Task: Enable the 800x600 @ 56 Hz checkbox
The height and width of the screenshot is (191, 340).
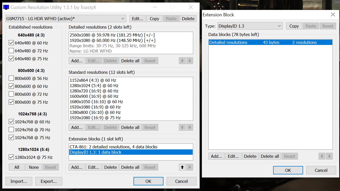Action: [11, 78]
